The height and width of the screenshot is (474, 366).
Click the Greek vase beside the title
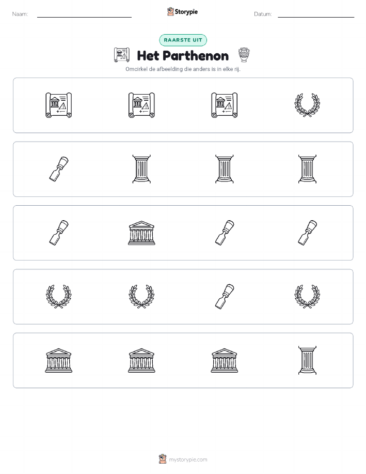[x=244, y=55]
